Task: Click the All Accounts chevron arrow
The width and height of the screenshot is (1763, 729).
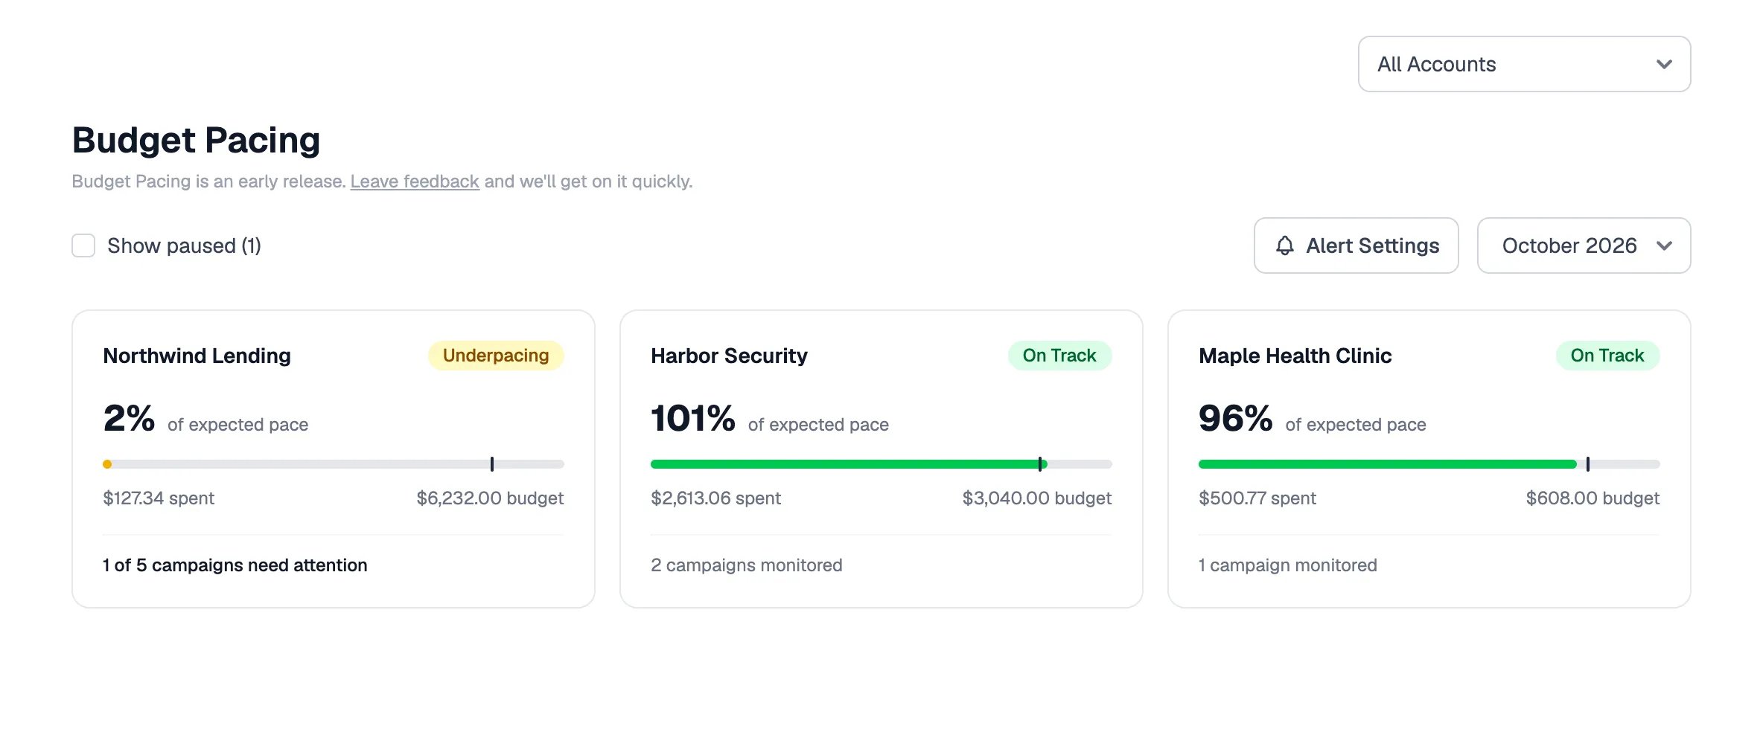Action: [1664, 65]
